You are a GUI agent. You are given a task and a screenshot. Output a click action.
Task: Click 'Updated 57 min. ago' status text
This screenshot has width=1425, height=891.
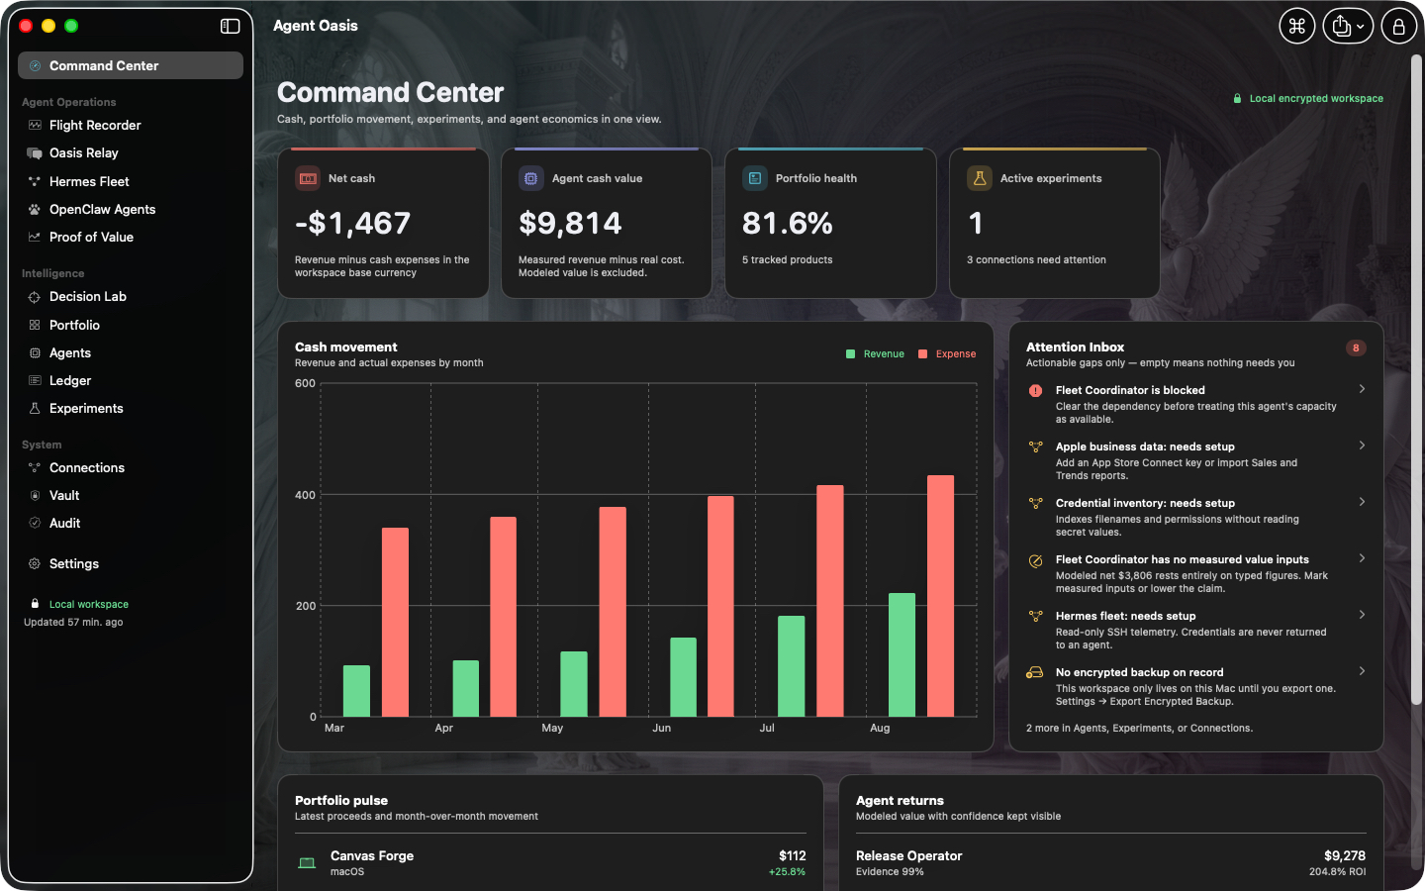73,623
